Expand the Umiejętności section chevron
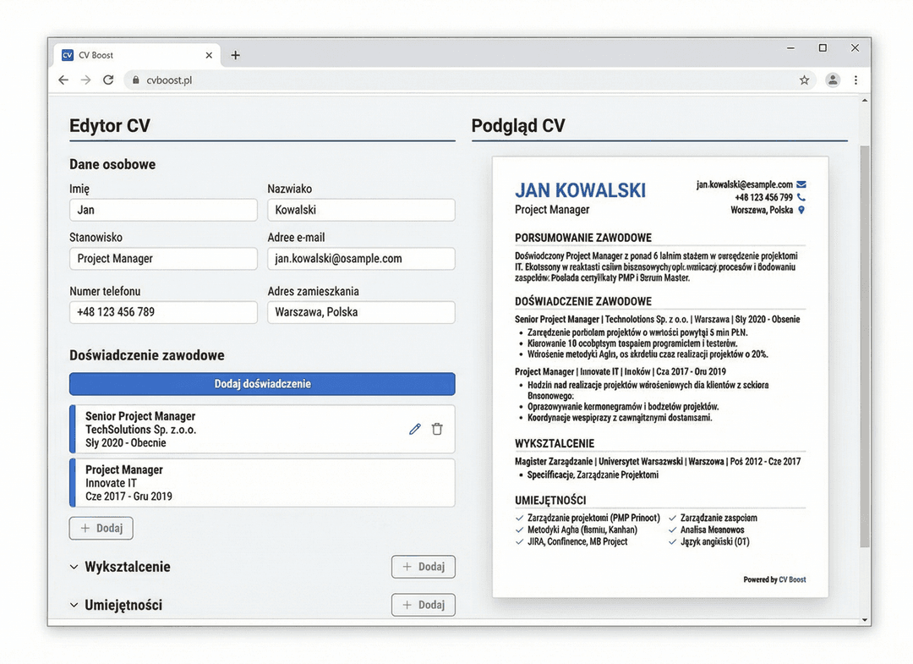This screenshot has height=664, width=913. pos(74,605)
